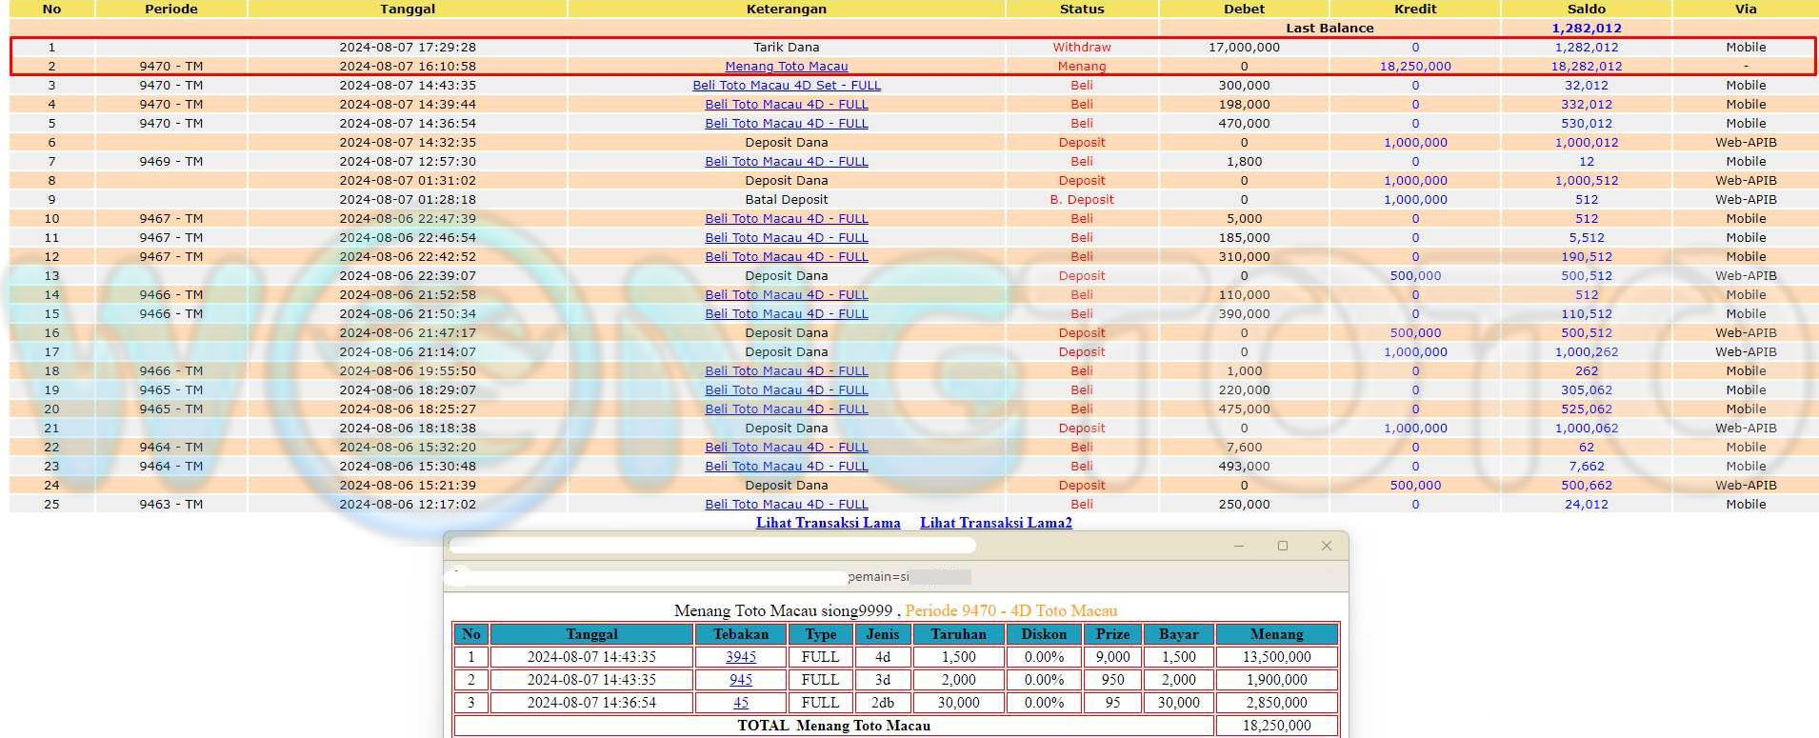Click the Menang column header in popup table
This screenshot has width=1819, height=738.
(1276, 634)
